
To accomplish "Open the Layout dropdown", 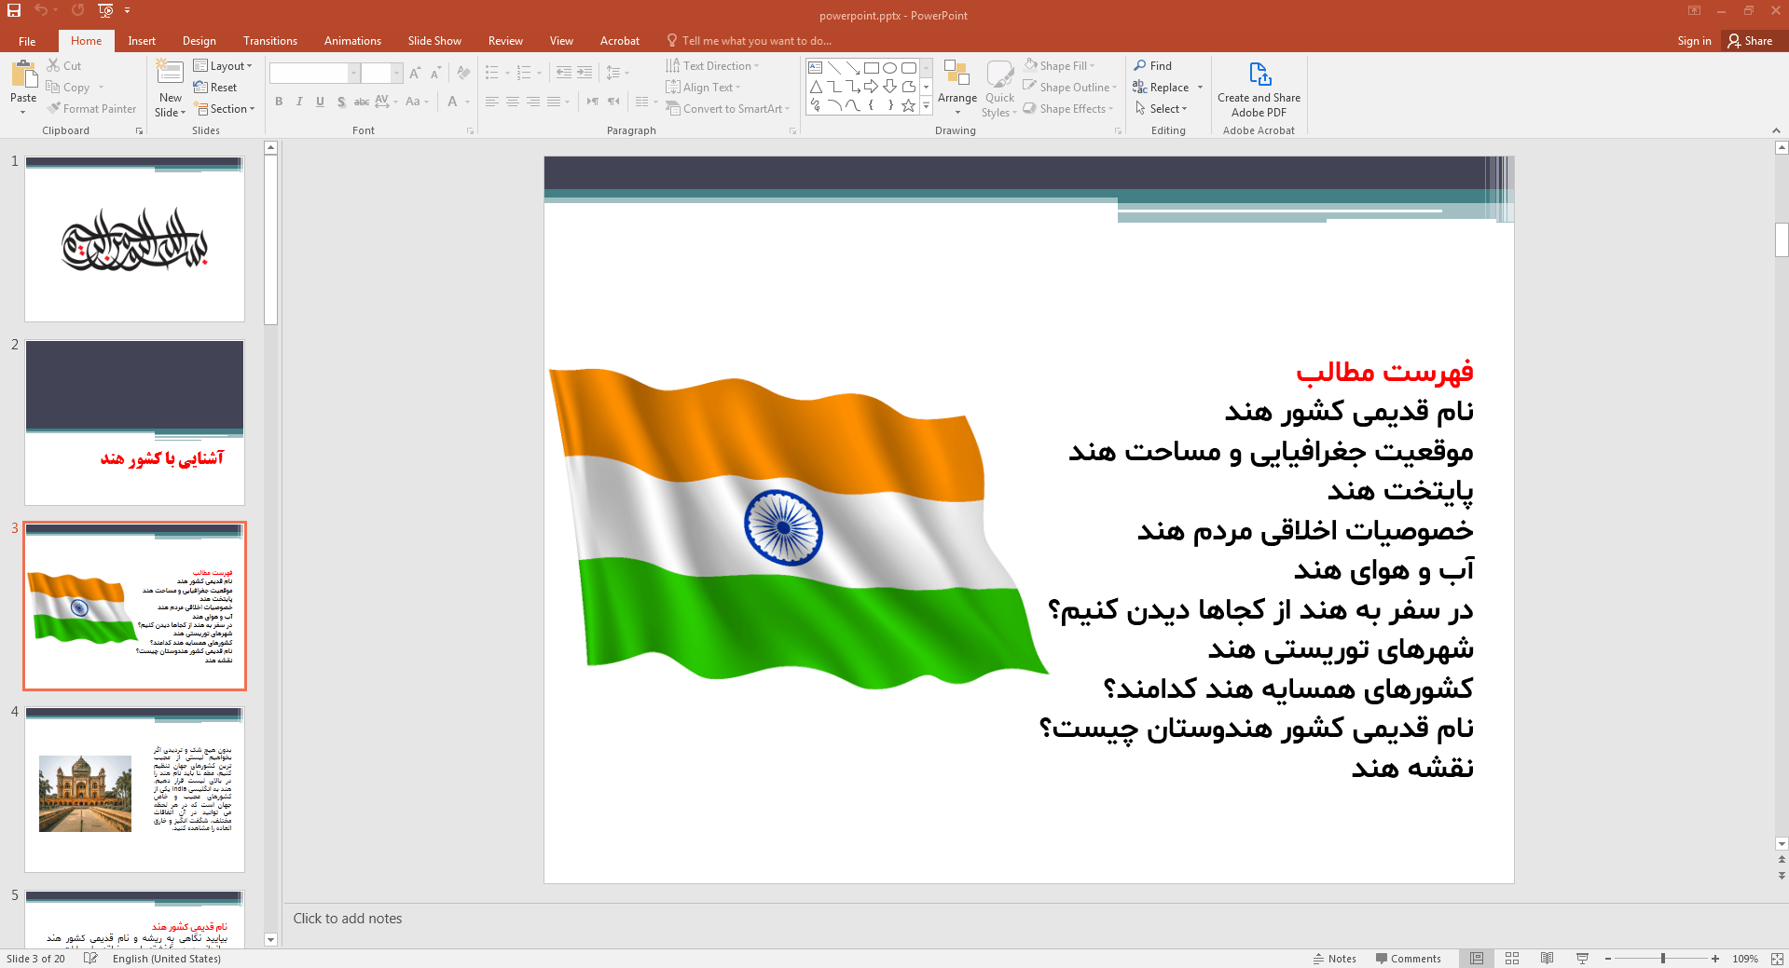I will pos(223,65).
